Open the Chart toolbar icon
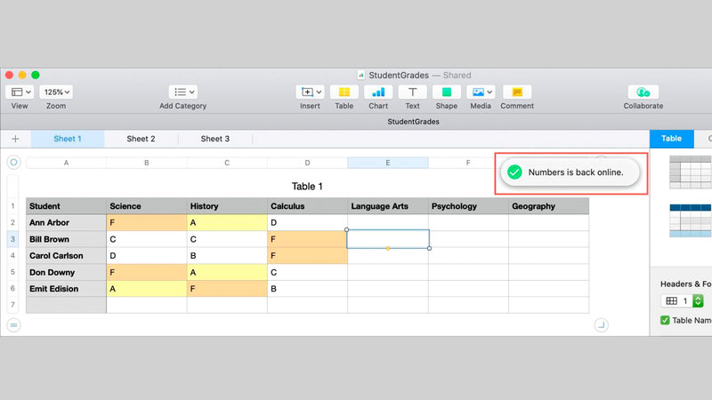The height and width of the screenshot is (400, 712). [x=378, y=92]
